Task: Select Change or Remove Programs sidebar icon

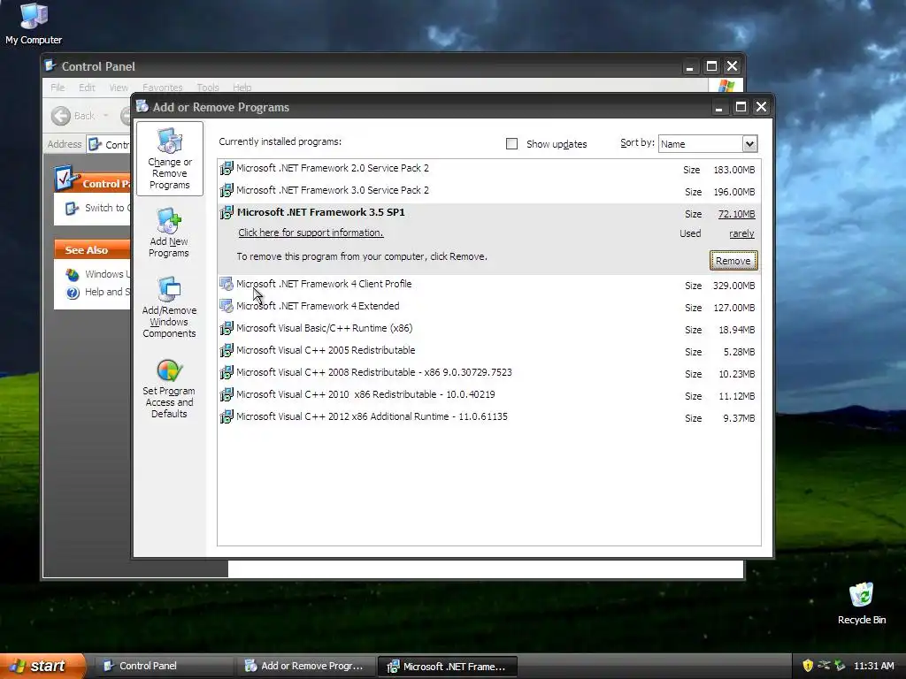Action: point(169,159)
